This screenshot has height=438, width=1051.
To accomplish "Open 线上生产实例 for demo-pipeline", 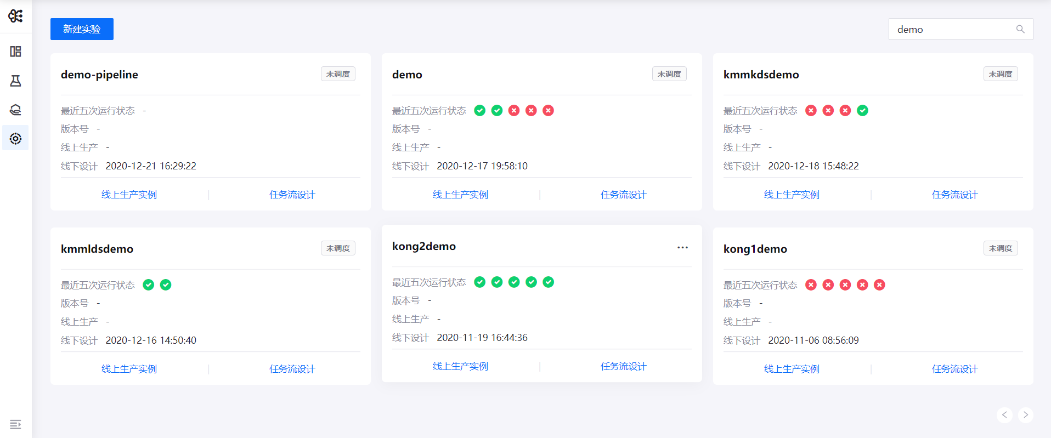I will pyautogui.click(x=129, y=195).
